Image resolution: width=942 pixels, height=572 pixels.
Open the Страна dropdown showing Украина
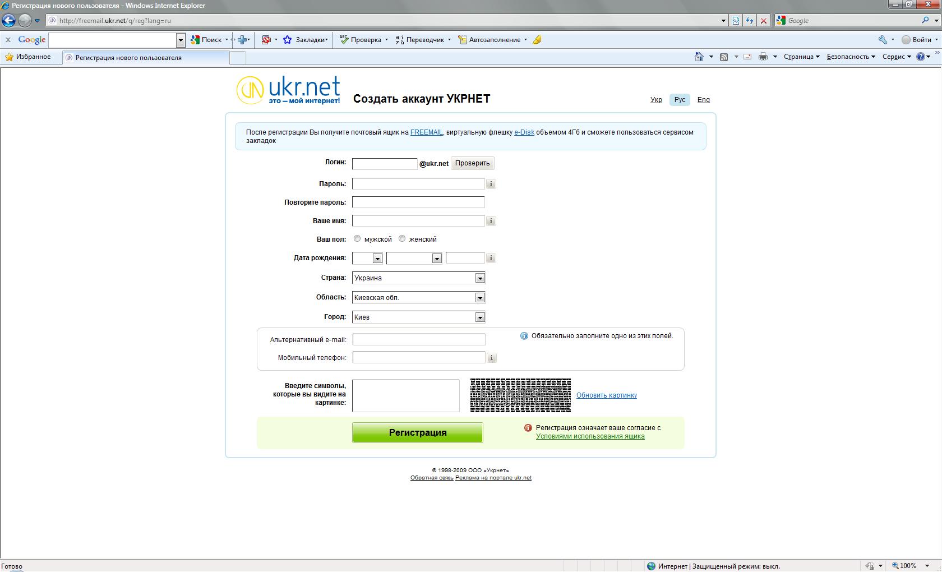click(418, 278)
